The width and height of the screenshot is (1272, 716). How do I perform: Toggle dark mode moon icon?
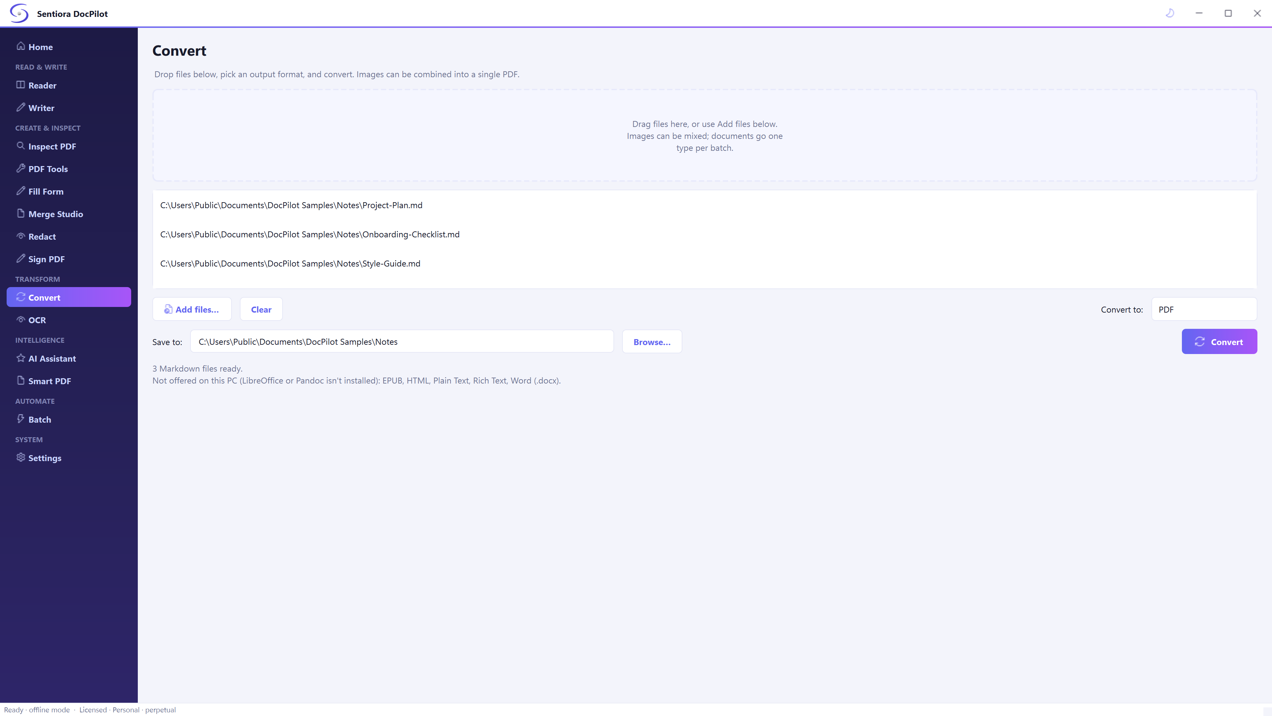click(1170, 13)
